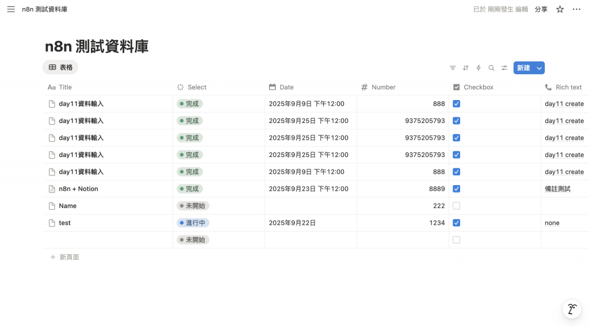Check the checkbox in the untitled last row
Viewport: 589px width, 326px height.
click(456, 240)
